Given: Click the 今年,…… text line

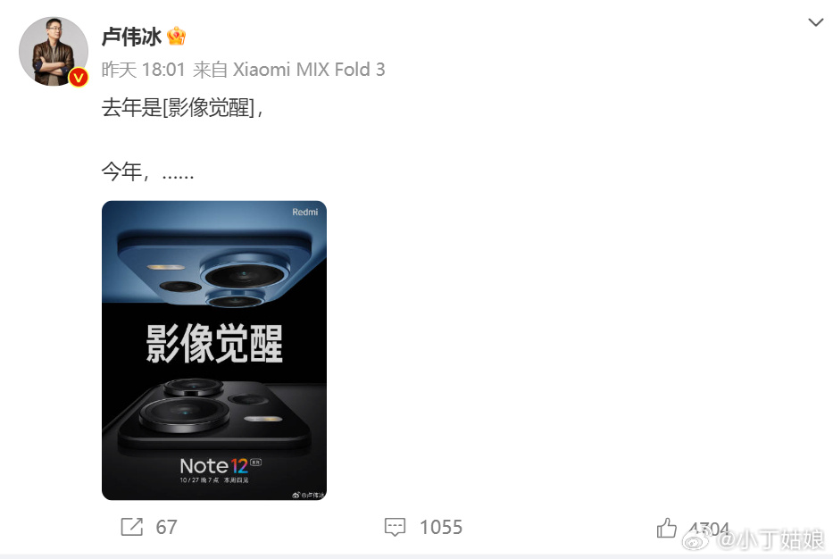Looking at the screenshot, I should [147, 171].
